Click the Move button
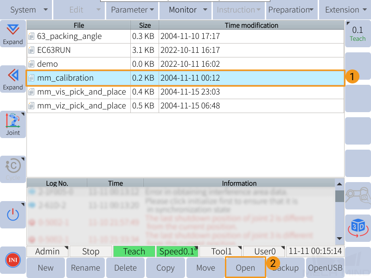 205,268
